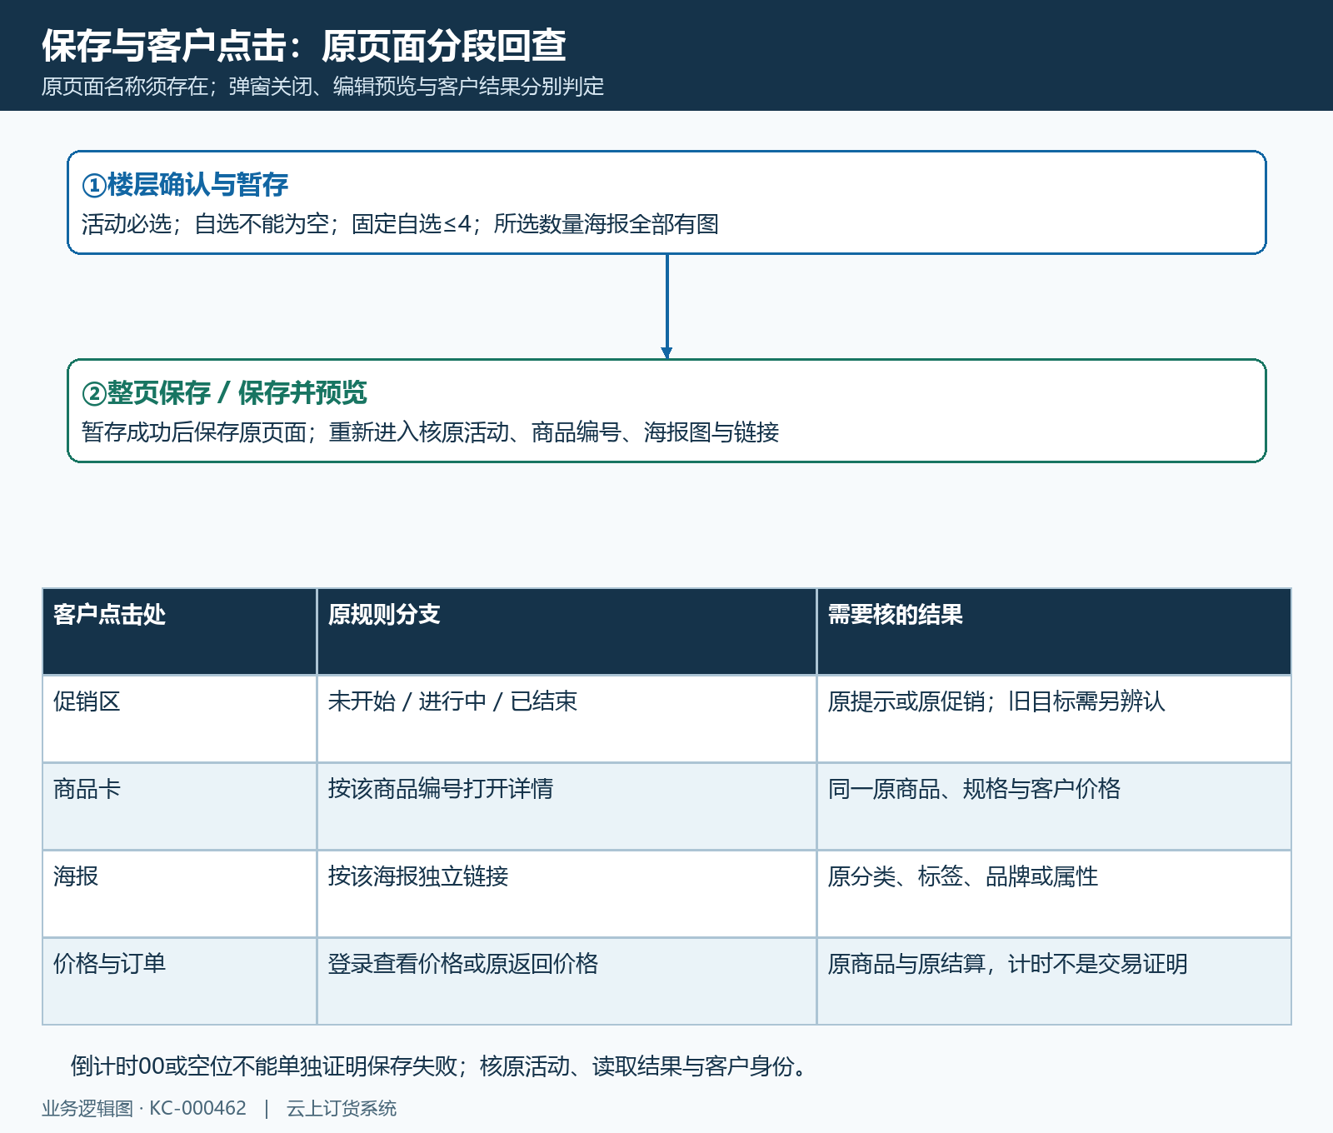Click the heading ①楼层确认与暂存
This screenshot has height=1133, width=1333.
tap(185, 184)
